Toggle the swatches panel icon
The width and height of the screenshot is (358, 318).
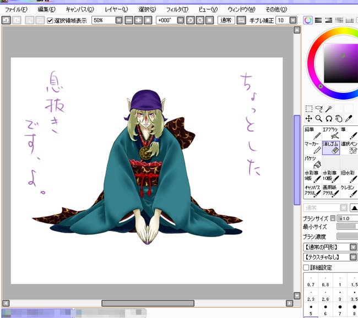coord(350,20)
